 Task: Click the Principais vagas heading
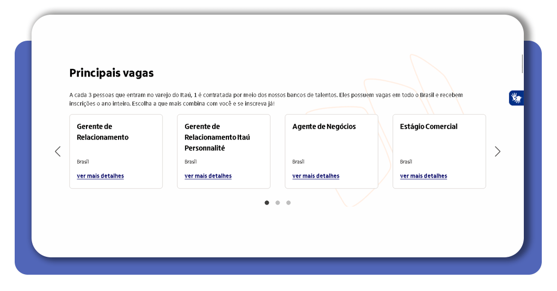click(112, 73)
